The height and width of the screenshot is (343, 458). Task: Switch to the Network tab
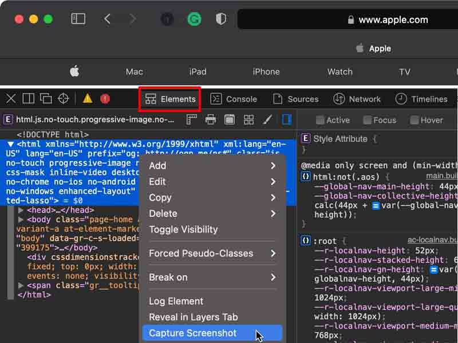pos(357,99)
